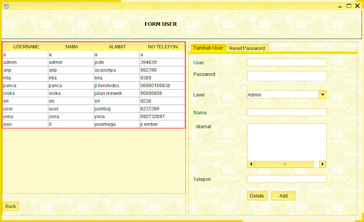
Task: Click phone number 90890809 cell
Action: pos(162,93)
